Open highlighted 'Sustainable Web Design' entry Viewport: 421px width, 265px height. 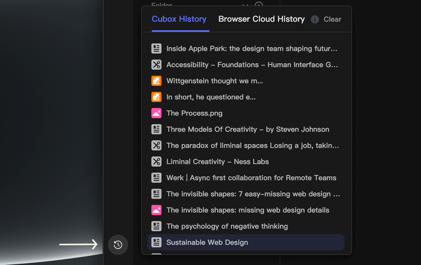[x=246, y=242]
